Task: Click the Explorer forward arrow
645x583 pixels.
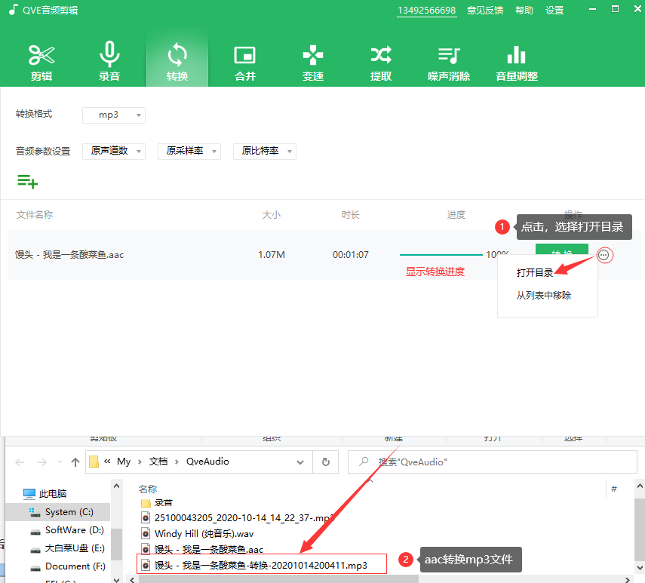Action: tap(42, 462)
